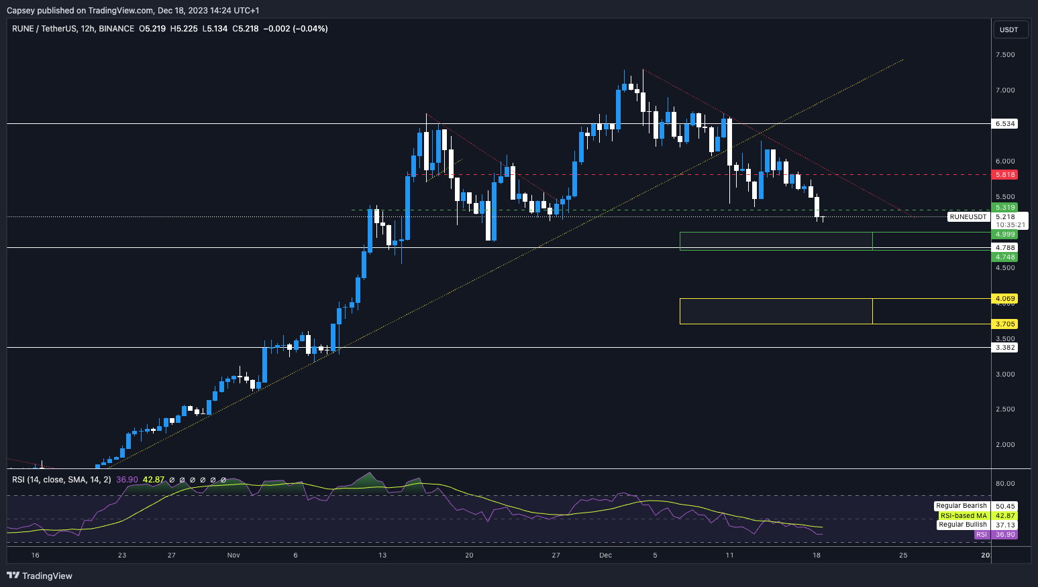Click the 37.13 value on RSI scale
1038x587 pixels.
tap(1005, 525)
